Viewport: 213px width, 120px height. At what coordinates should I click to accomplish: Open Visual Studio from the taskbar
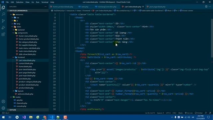pos(24,117)
